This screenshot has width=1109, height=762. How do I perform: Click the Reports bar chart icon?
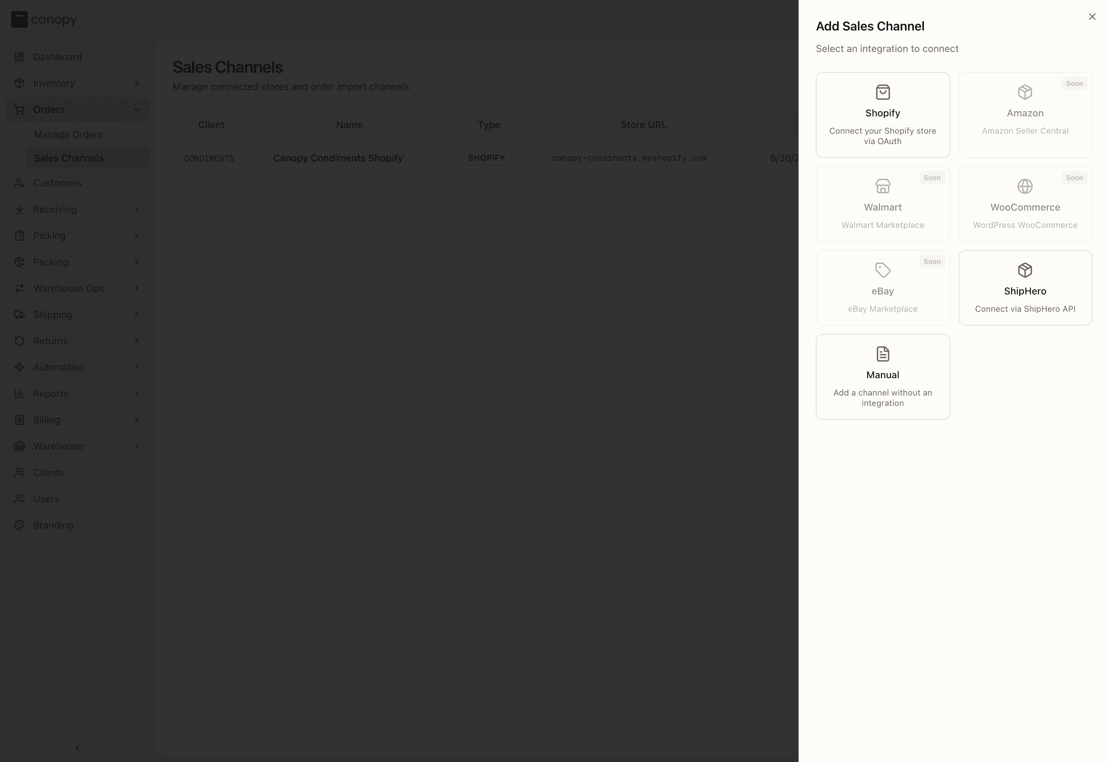tap(19, 393)
